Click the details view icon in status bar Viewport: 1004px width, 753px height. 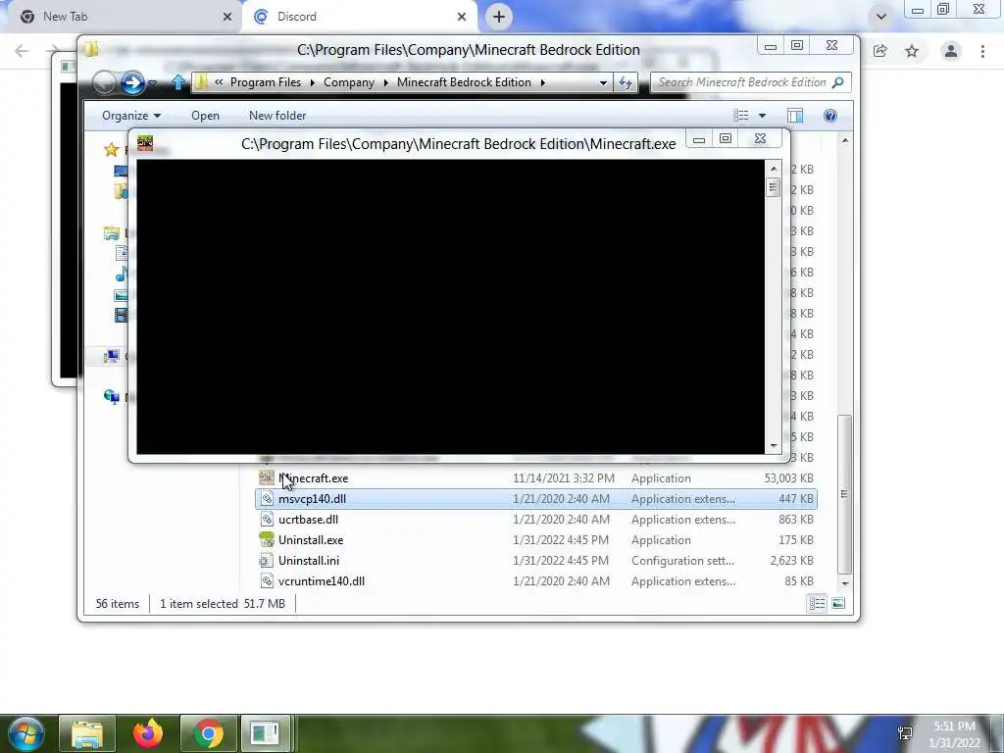pos(817,603)
